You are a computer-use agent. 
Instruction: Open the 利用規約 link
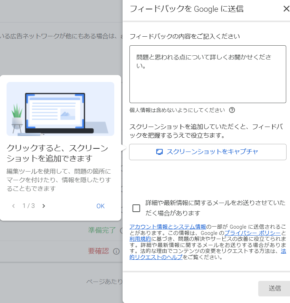[140, 239]
